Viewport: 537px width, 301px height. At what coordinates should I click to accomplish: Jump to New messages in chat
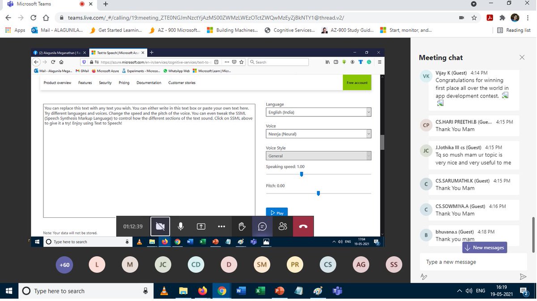pos(485,247)
